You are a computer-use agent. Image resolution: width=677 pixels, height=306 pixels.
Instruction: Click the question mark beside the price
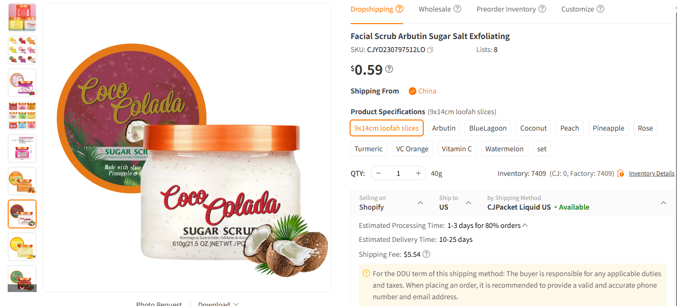pos(389,68)
